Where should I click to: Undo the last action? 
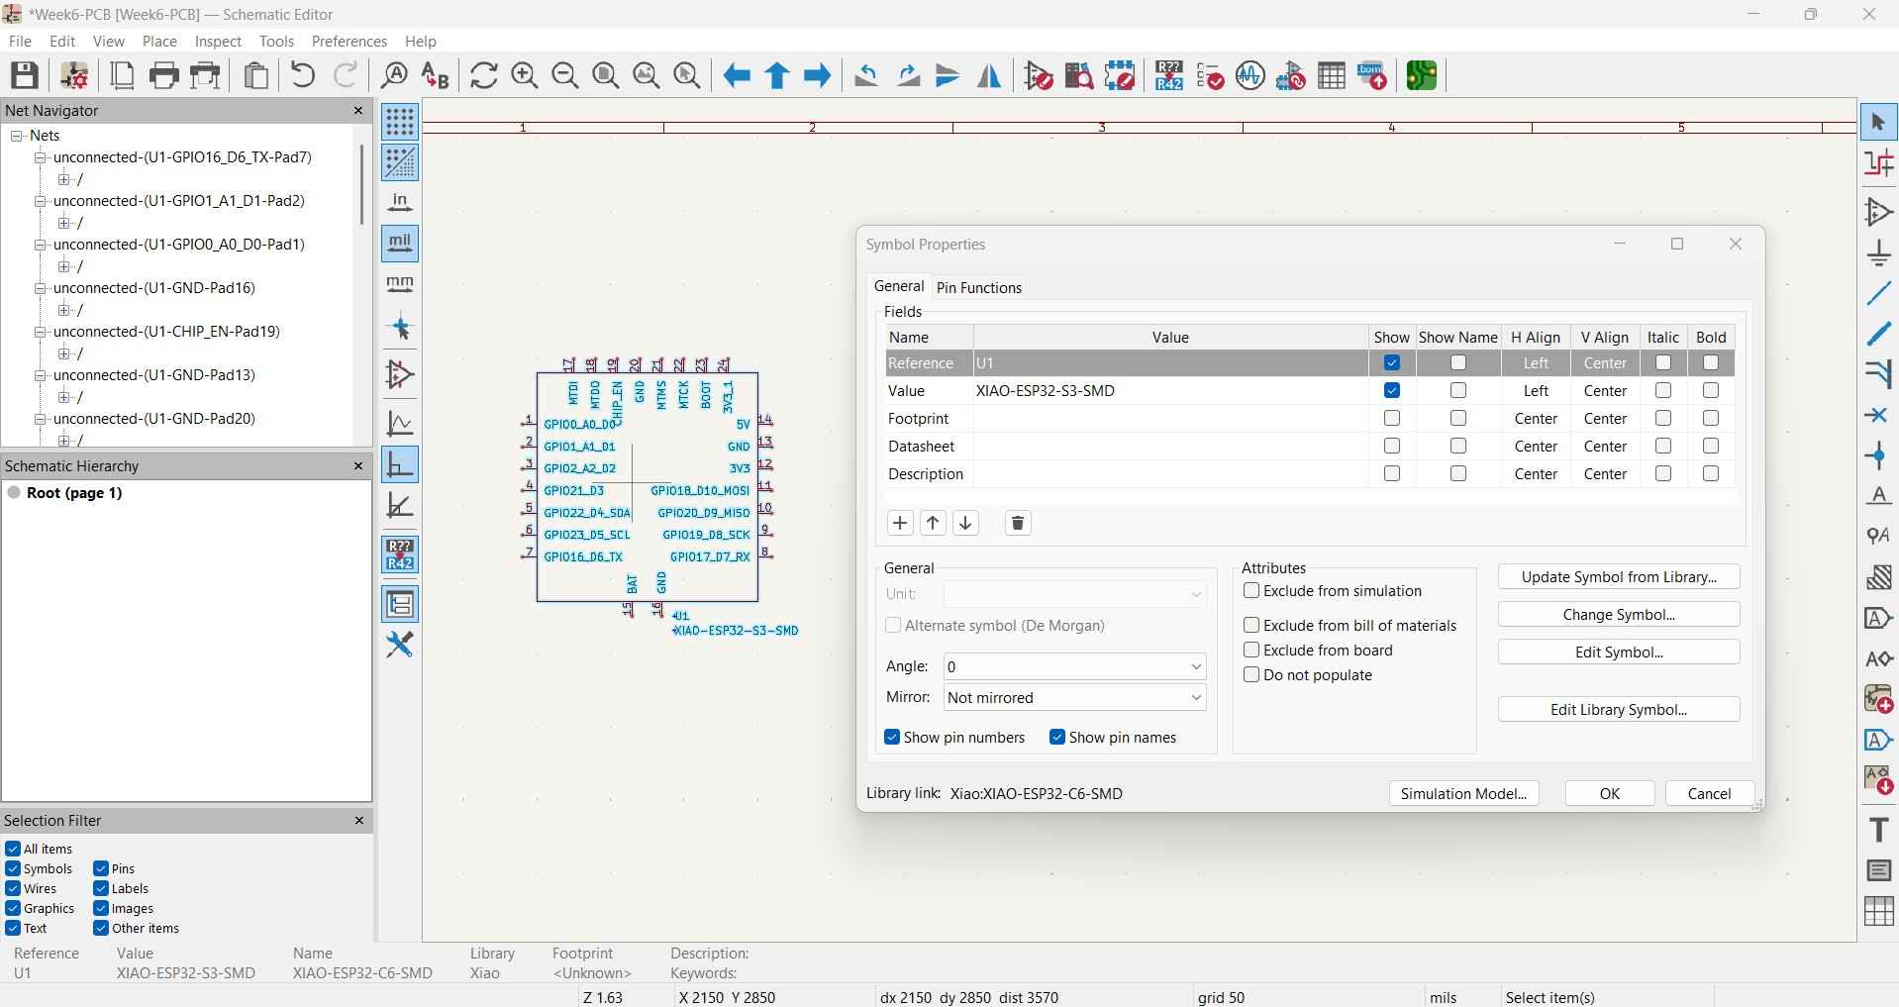point(304,75)
